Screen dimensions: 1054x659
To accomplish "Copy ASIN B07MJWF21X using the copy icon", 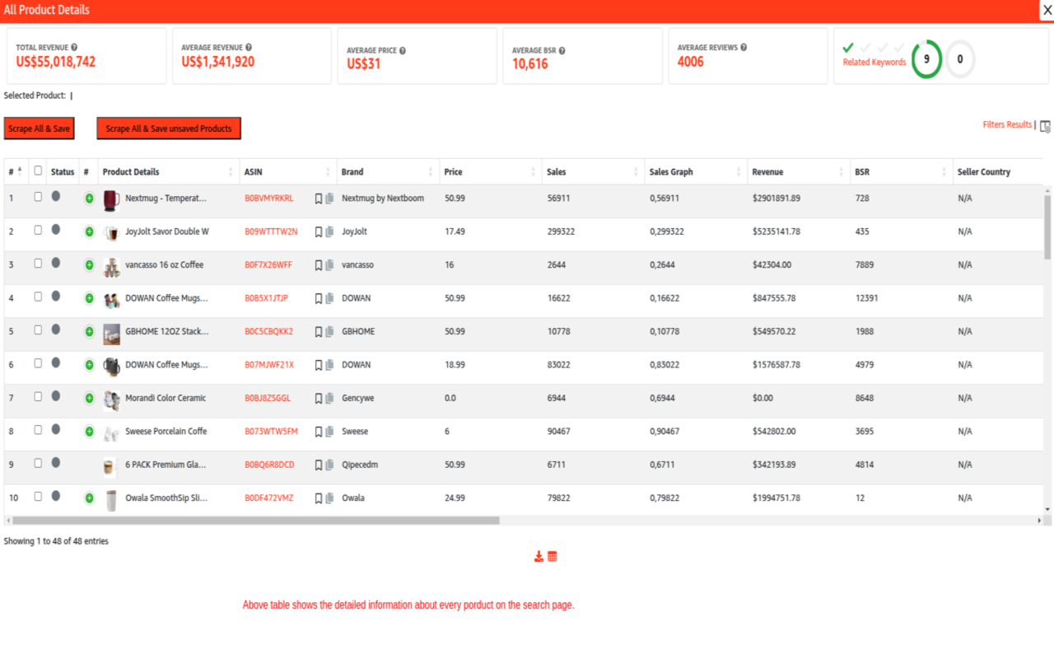I will pyautogui.click(x=329, y=365).
